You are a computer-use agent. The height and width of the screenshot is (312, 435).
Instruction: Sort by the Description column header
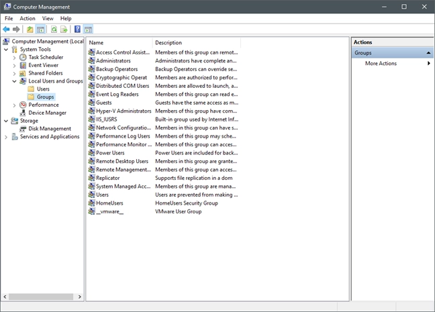coord(197,43)
